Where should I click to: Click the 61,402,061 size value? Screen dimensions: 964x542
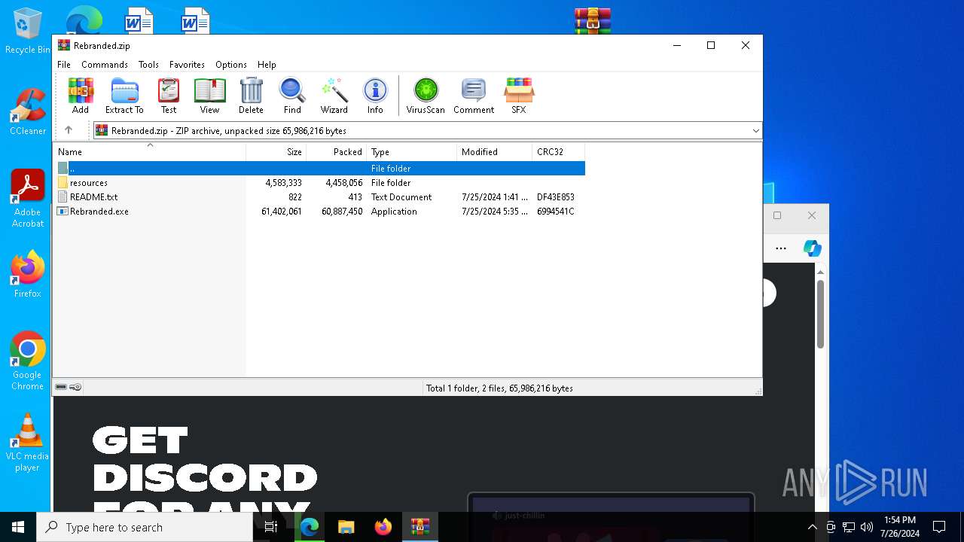pyautogui.click(x=281, y=212)
